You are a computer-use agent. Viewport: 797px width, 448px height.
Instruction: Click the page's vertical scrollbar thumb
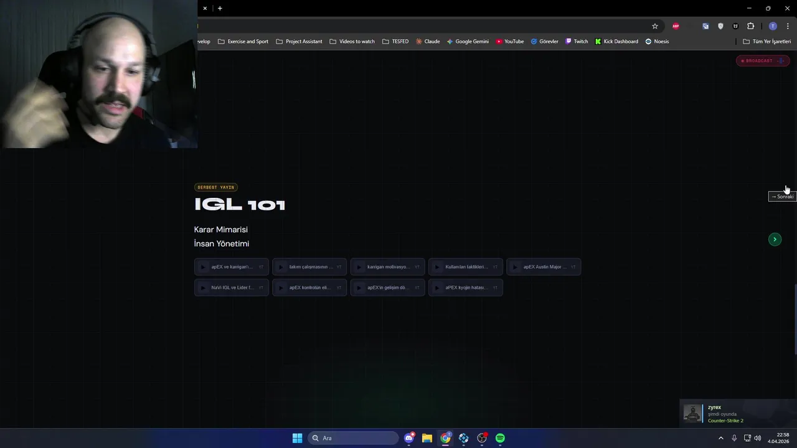coord(795,319)
